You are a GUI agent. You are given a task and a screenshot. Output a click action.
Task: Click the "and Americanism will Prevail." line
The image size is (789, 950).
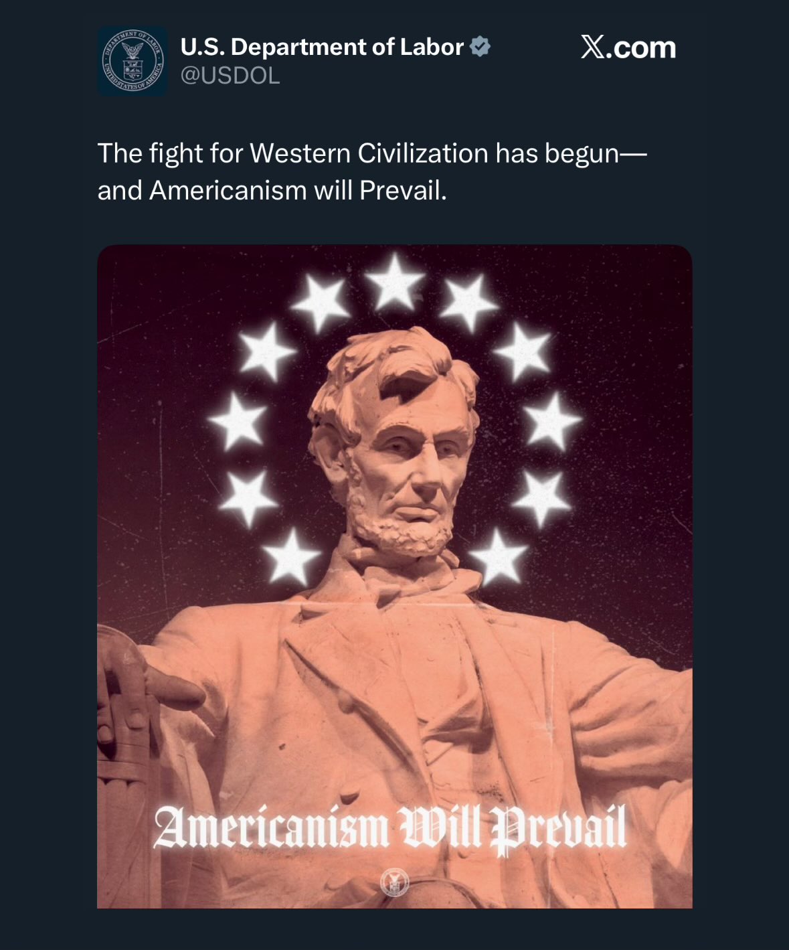272,191
